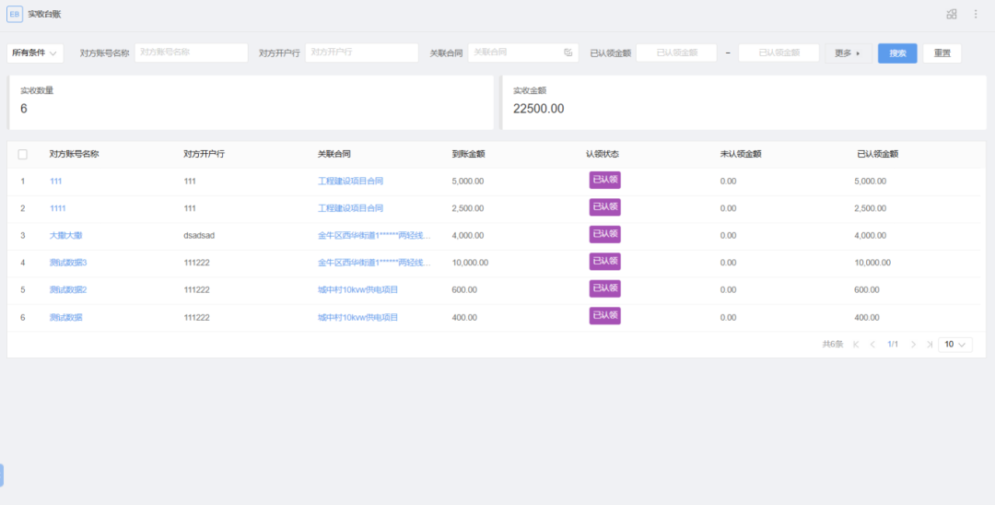Open account link 测试数据2
This screenshot has width=995, height=505.
tap(68, 290)
